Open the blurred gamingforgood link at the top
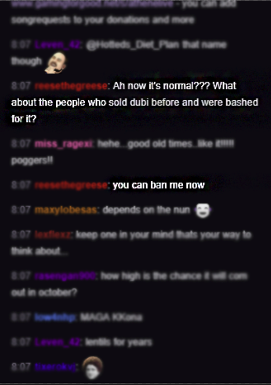The height and width of the screenshot is (385, 271). (92, 5)
